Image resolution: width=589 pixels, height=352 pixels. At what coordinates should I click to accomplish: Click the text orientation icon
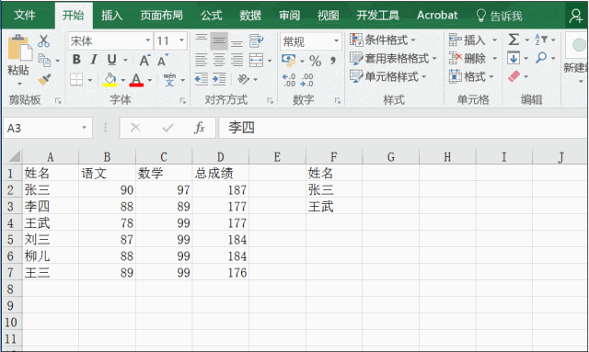click(x=244, y=79)
